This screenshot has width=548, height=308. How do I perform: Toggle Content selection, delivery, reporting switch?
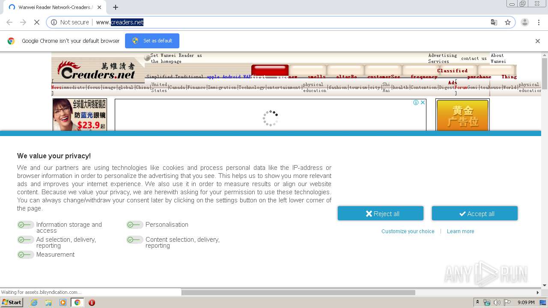(x=134, y=240)
